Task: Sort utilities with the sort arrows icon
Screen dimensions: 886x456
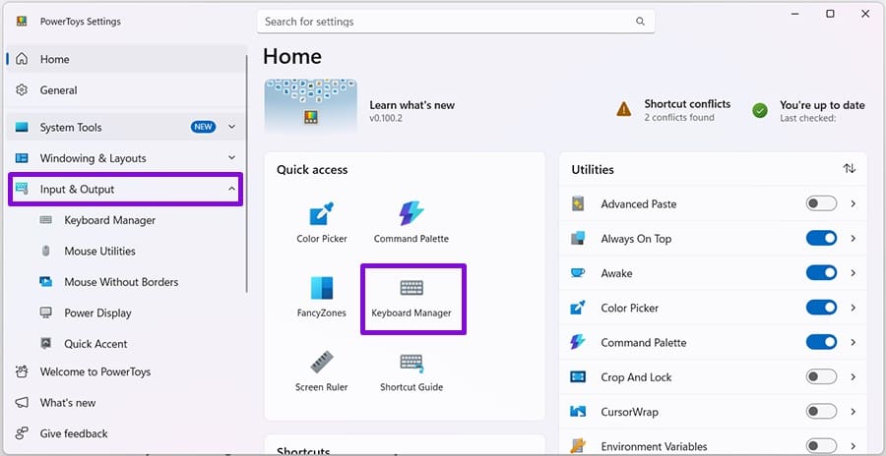Action: (849, 169)
